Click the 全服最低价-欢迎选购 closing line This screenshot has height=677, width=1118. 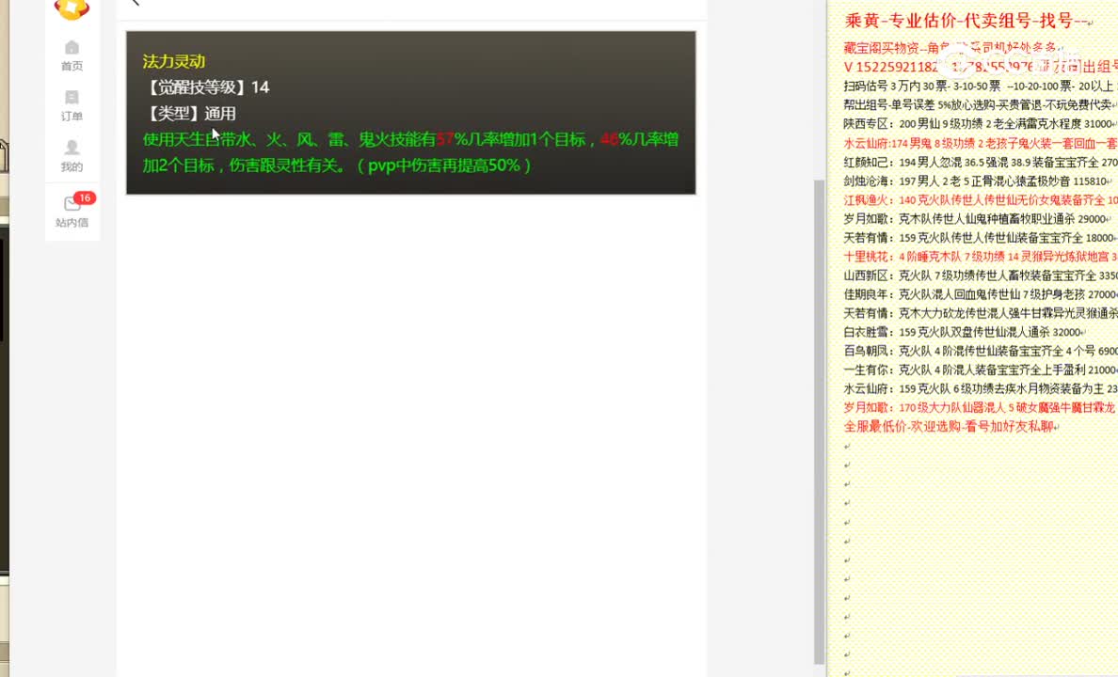click(951, 427)
